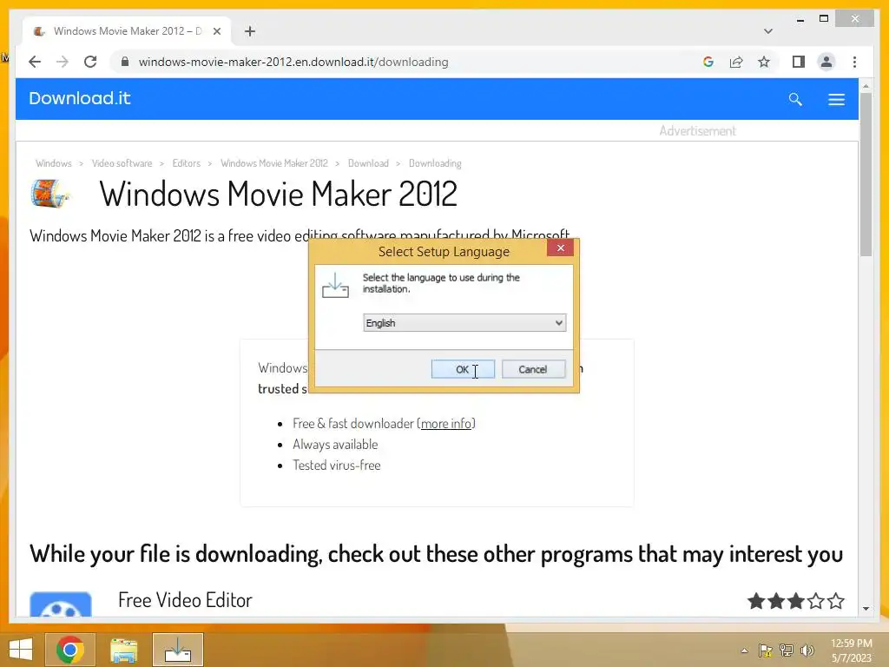This screenshot has height=667, width=889.
Task: Click the site lock icon
Action: [125, 62]
